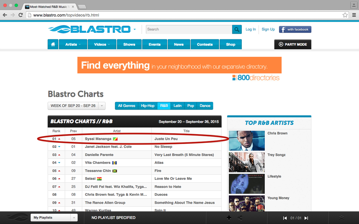
Task: Click the Trey Songz name link
Action: 276,155
